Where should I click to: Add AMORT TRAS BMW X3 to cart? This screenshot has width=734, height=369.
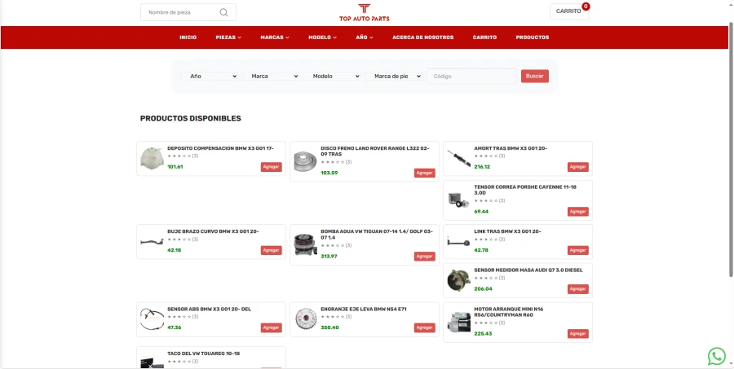tap(578, 167)
